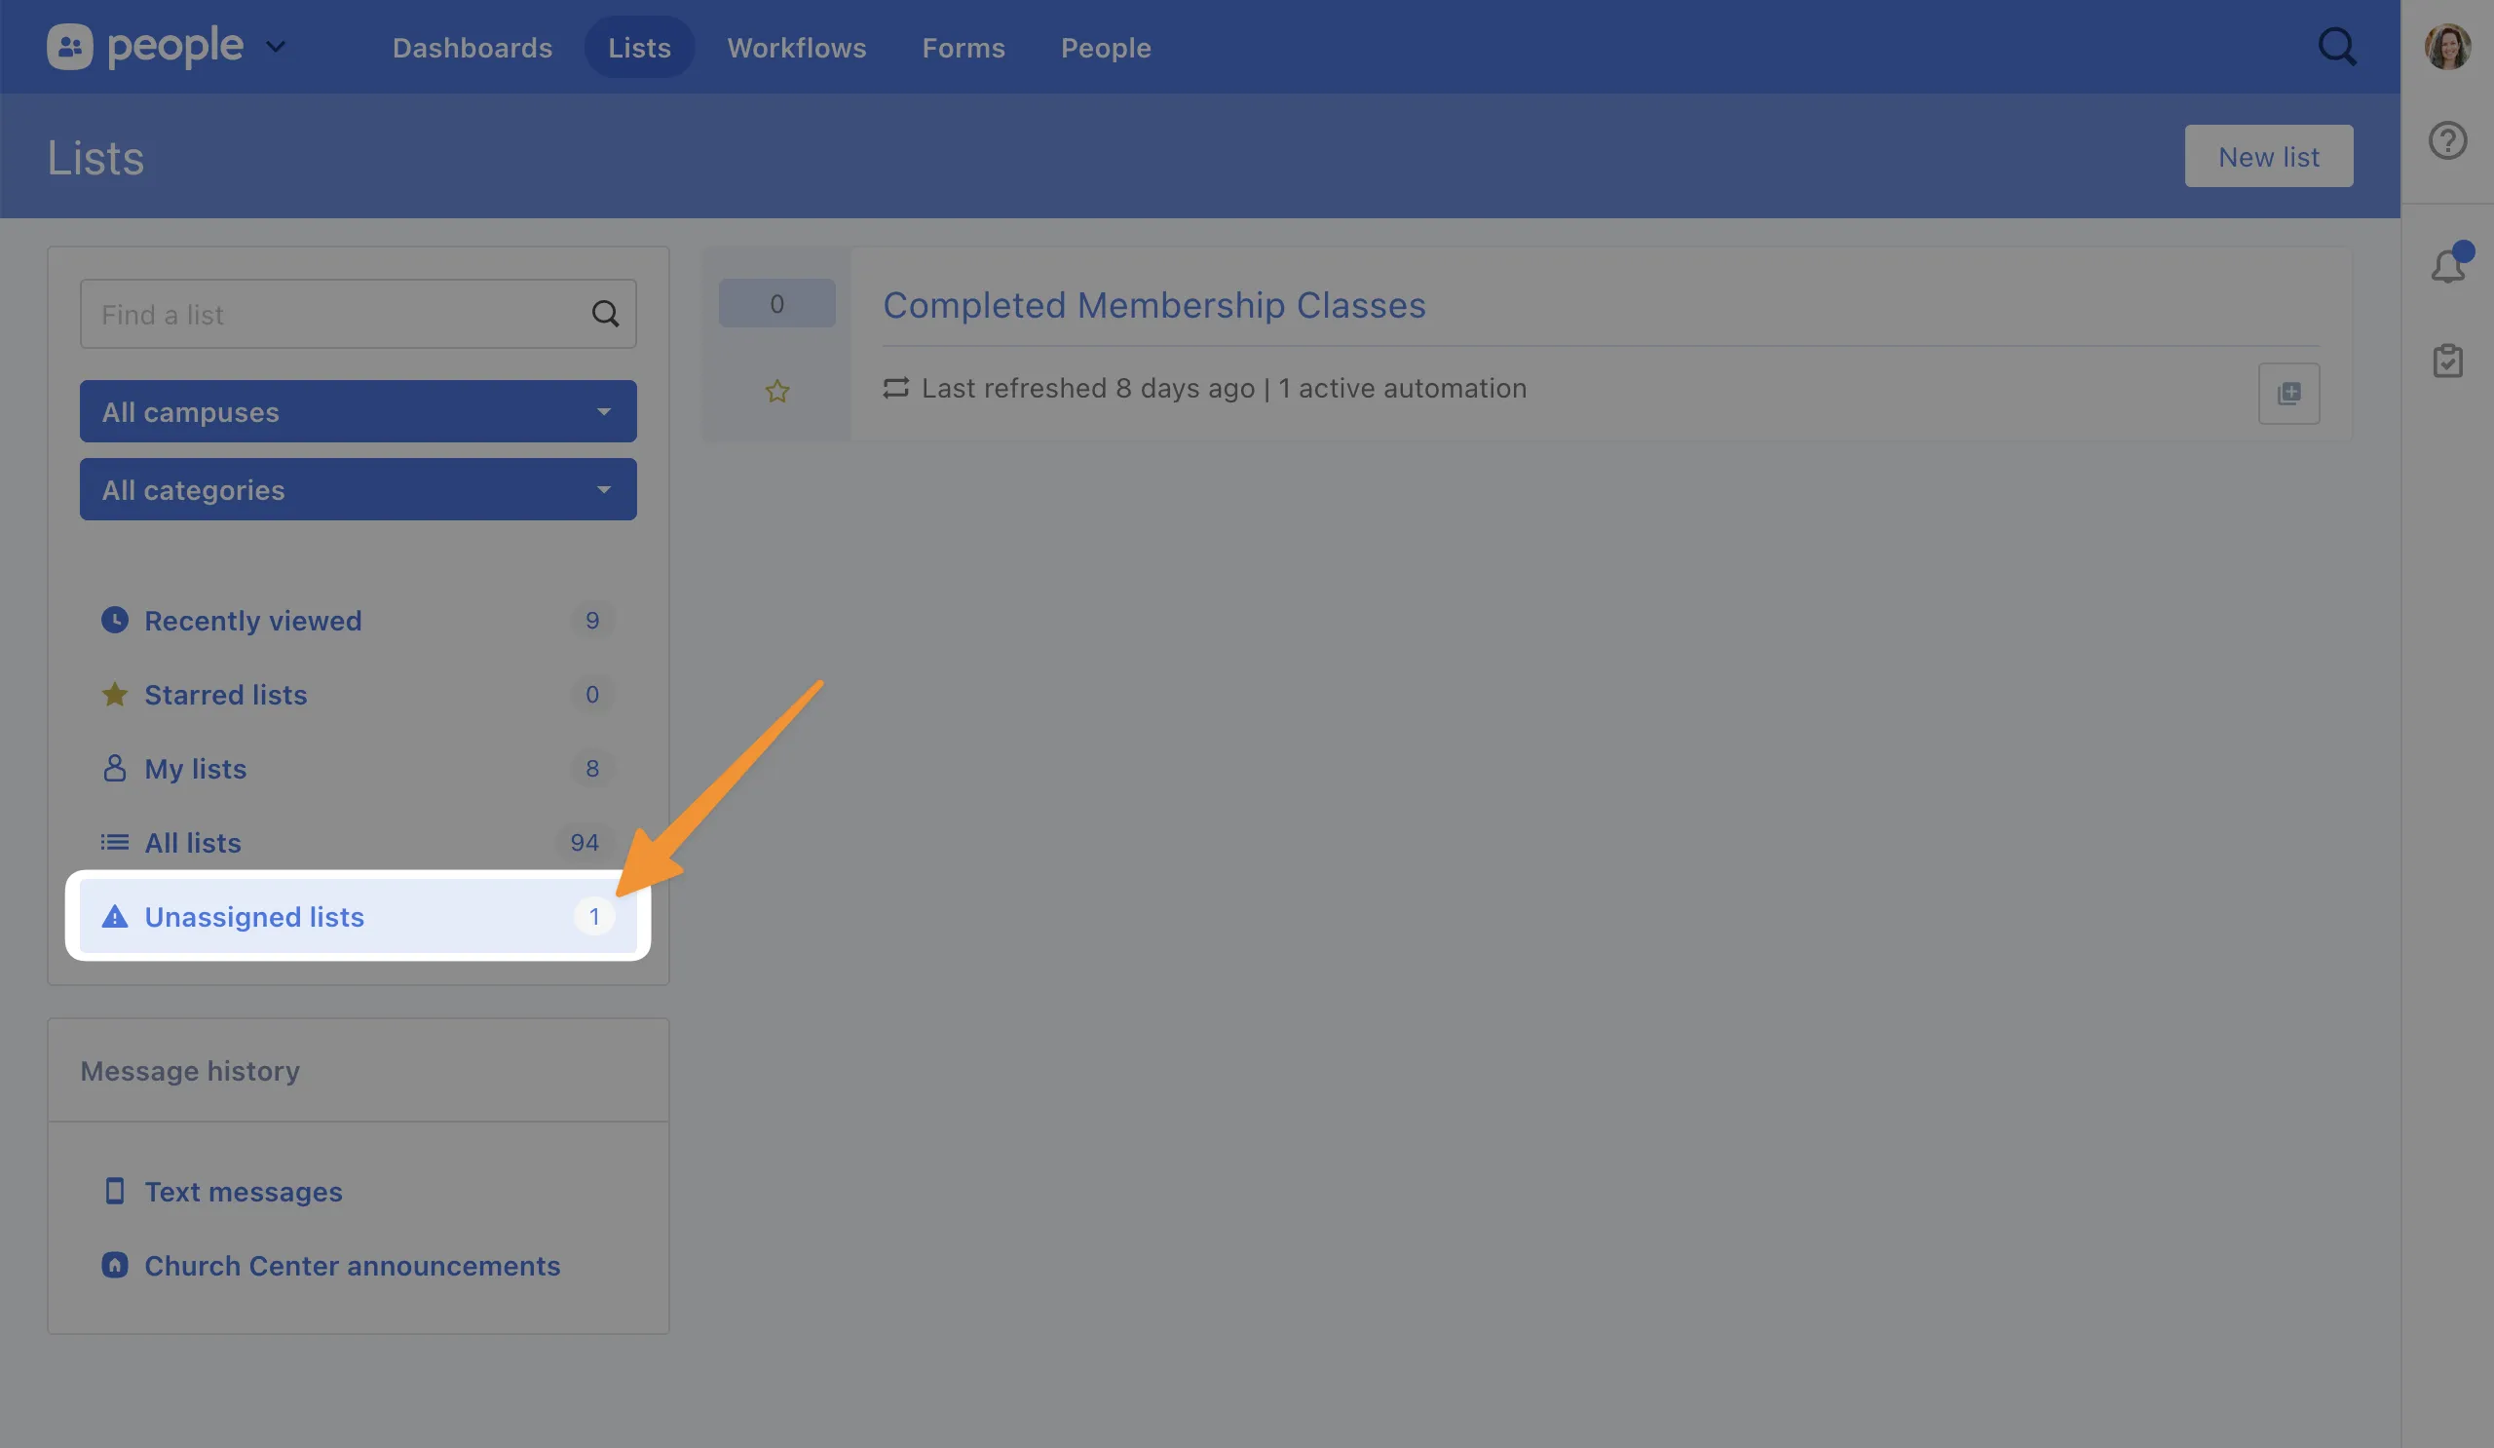Expand the All campuses dropdown
Image resolution: width=2494 pixels, height=1448 pixels.
point(358,412)
